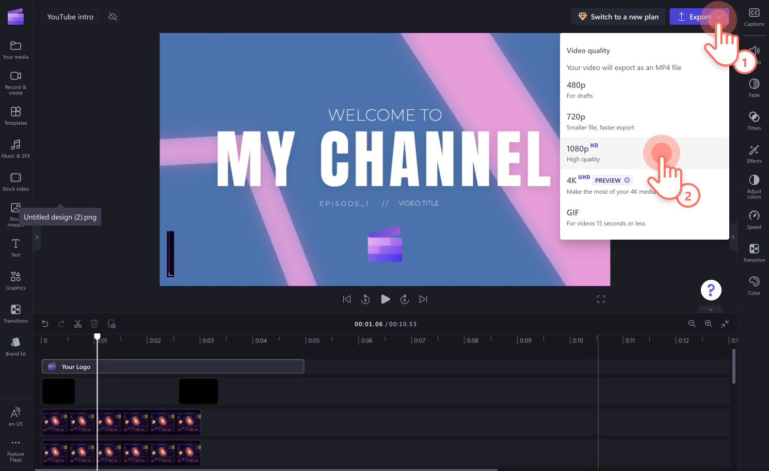Play the video preview
The width and height of the screenshot is (769, 471).
click(385, 299)
